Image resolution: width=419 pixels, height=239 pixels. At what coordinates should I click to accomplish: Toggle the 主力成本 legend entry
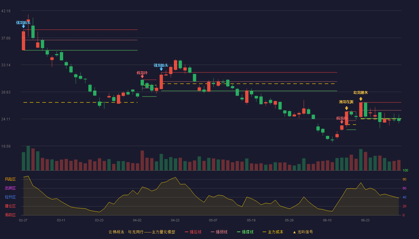(x=273, y=232)
